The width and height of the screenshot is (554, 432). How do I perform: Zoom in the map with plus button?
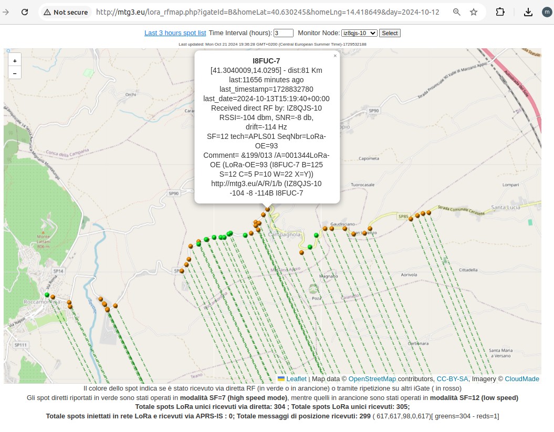(15, 61)
